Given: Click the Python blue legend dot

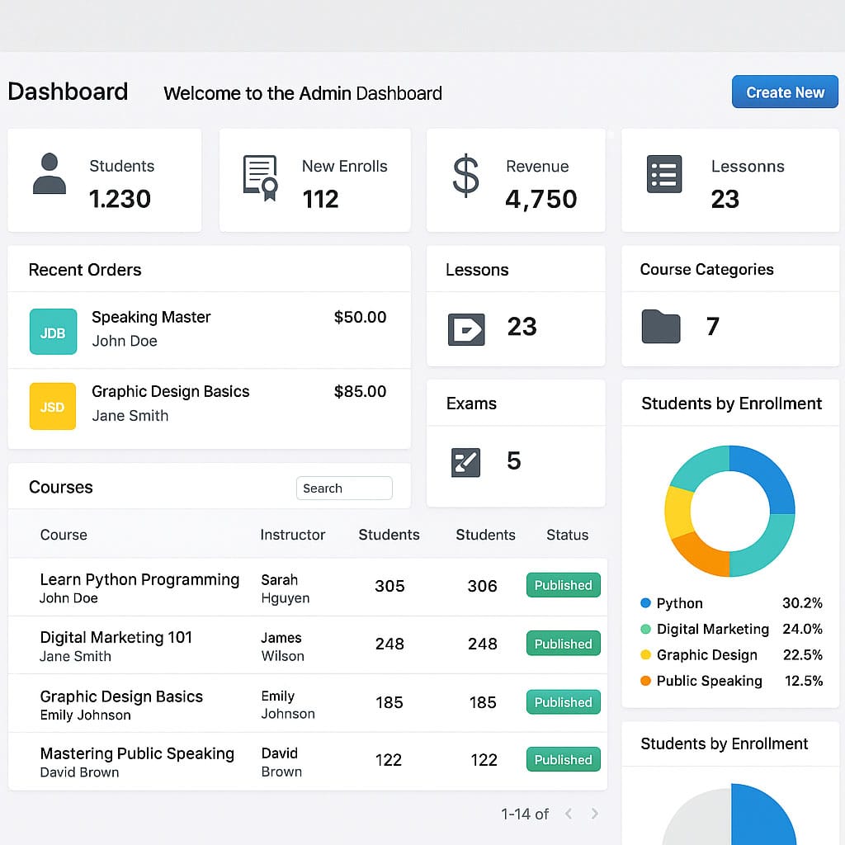Looking at the screenshot, I should tap(645, 603).
